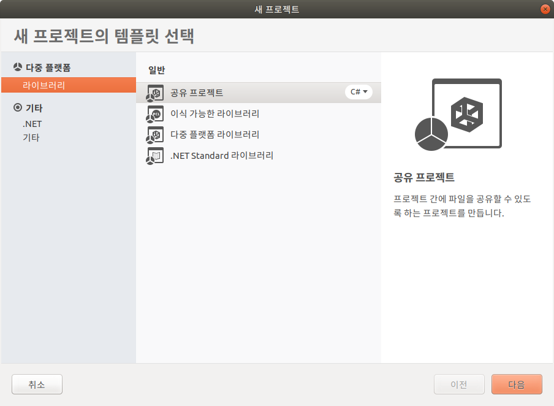Open the C# language dropdown
The width and height of the screenshot is (554, 406).
click(359, 92)
